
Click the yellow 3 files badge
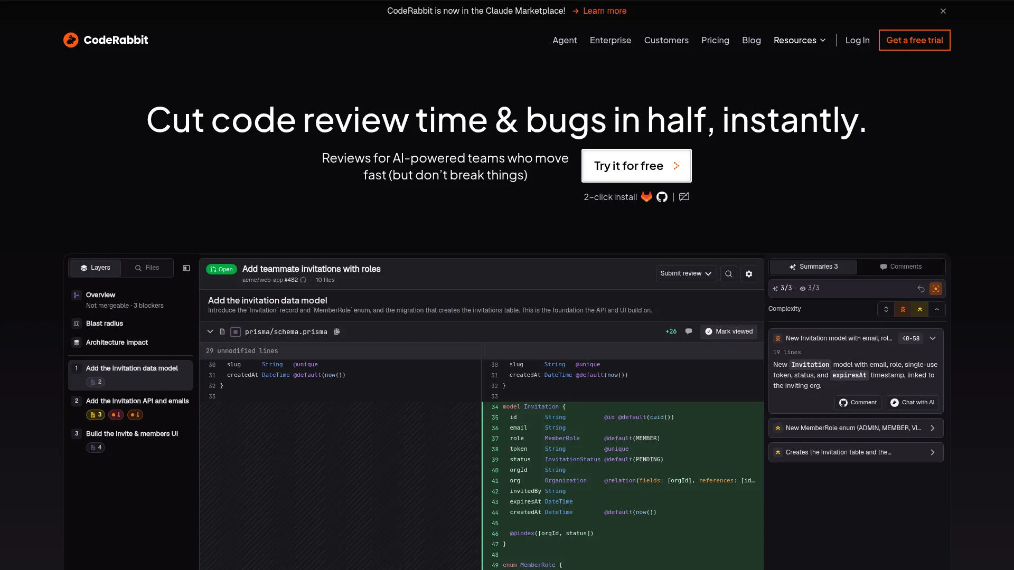click(x=96, y=415)
